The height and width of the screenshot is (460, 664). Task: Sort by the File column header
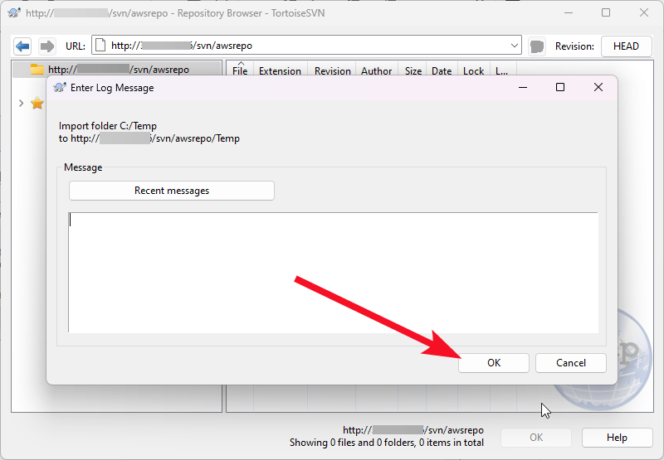pos(240,71)
